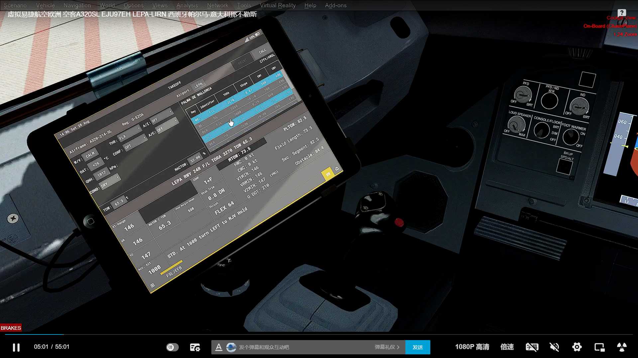
Task: Open the Virtual Reality menu
Action: pyautogui.click(x=278, y=5)
